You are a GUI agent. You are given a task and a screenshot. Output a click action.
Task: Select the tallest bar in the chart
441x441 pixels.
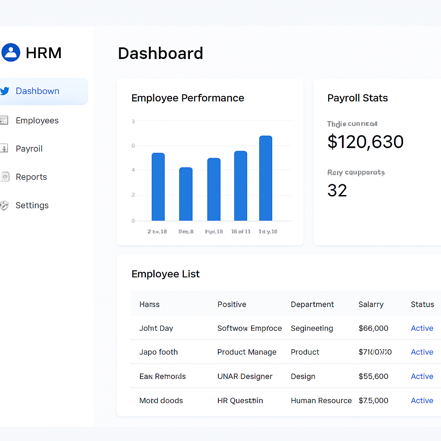[266, 178]
